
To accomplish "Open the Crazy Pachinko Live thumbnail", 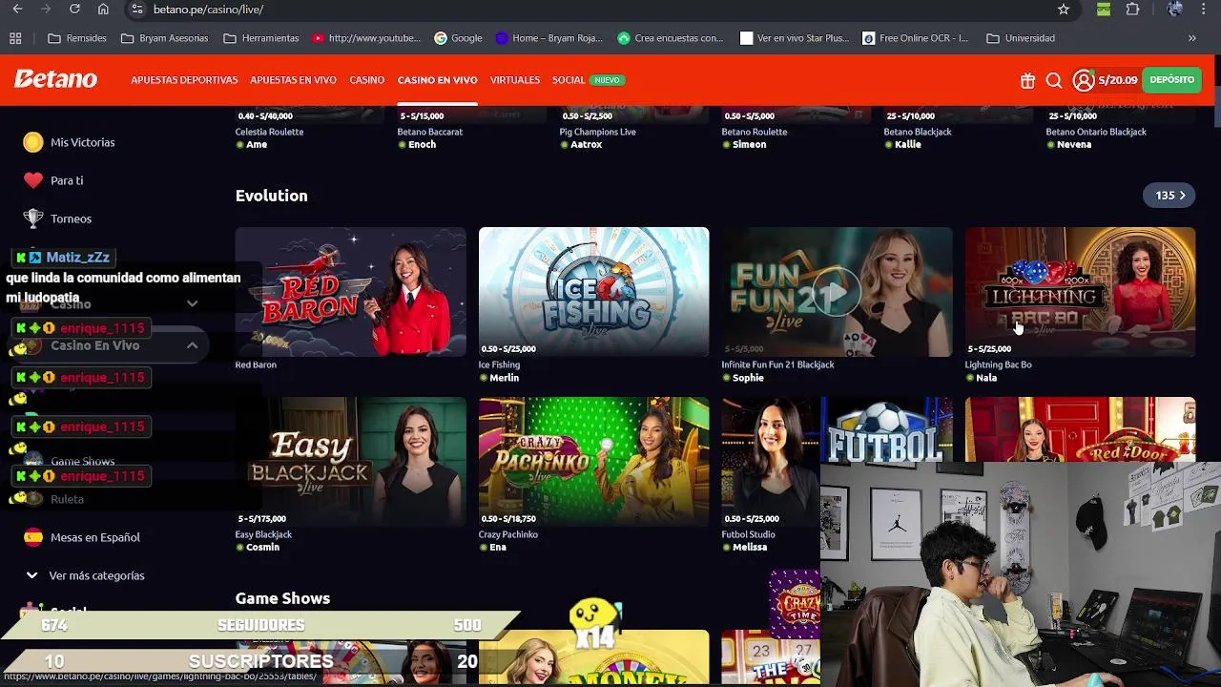I will click(x=593, y=462).
